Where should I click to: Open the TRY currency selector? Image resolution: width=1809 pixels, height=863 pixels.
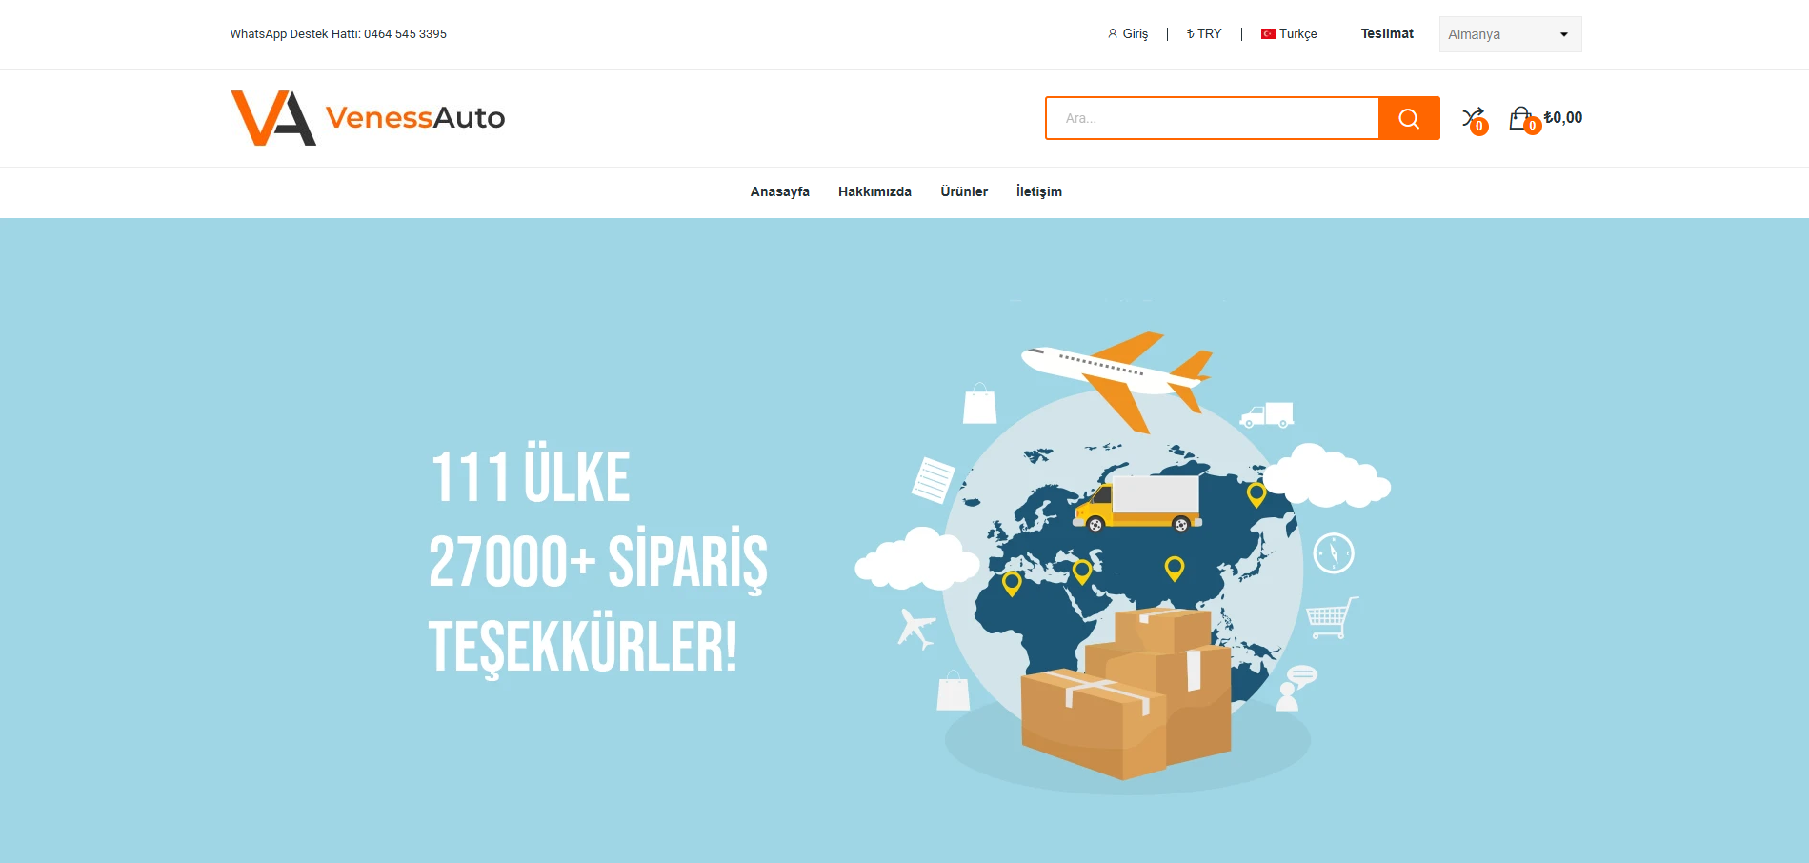(1204, 33)
